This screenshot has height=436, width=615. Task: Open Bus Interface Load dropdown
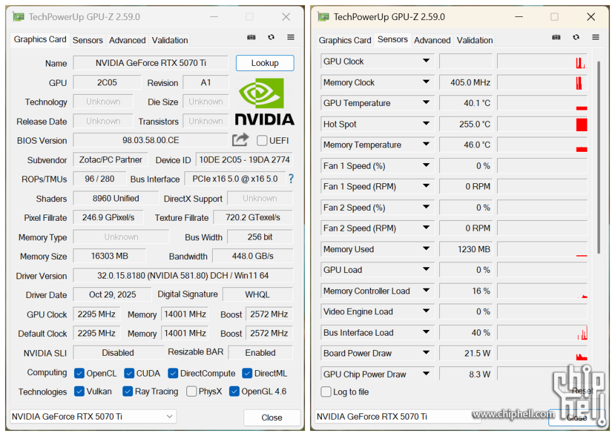(x=426, y=332)
